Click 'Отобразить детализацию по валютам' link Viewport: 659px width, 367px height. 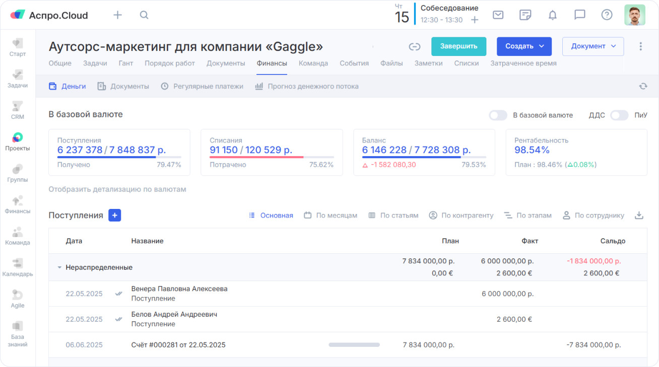(x=117, y=189)
